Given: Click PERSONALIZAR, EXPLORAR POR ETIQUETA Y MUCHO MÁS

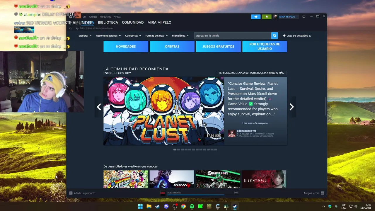Looking at the screenshot, I should 251,73.
